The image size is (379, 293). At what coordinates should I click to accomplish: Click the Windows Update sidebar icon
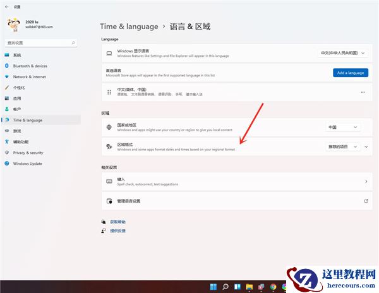point(7,164)
